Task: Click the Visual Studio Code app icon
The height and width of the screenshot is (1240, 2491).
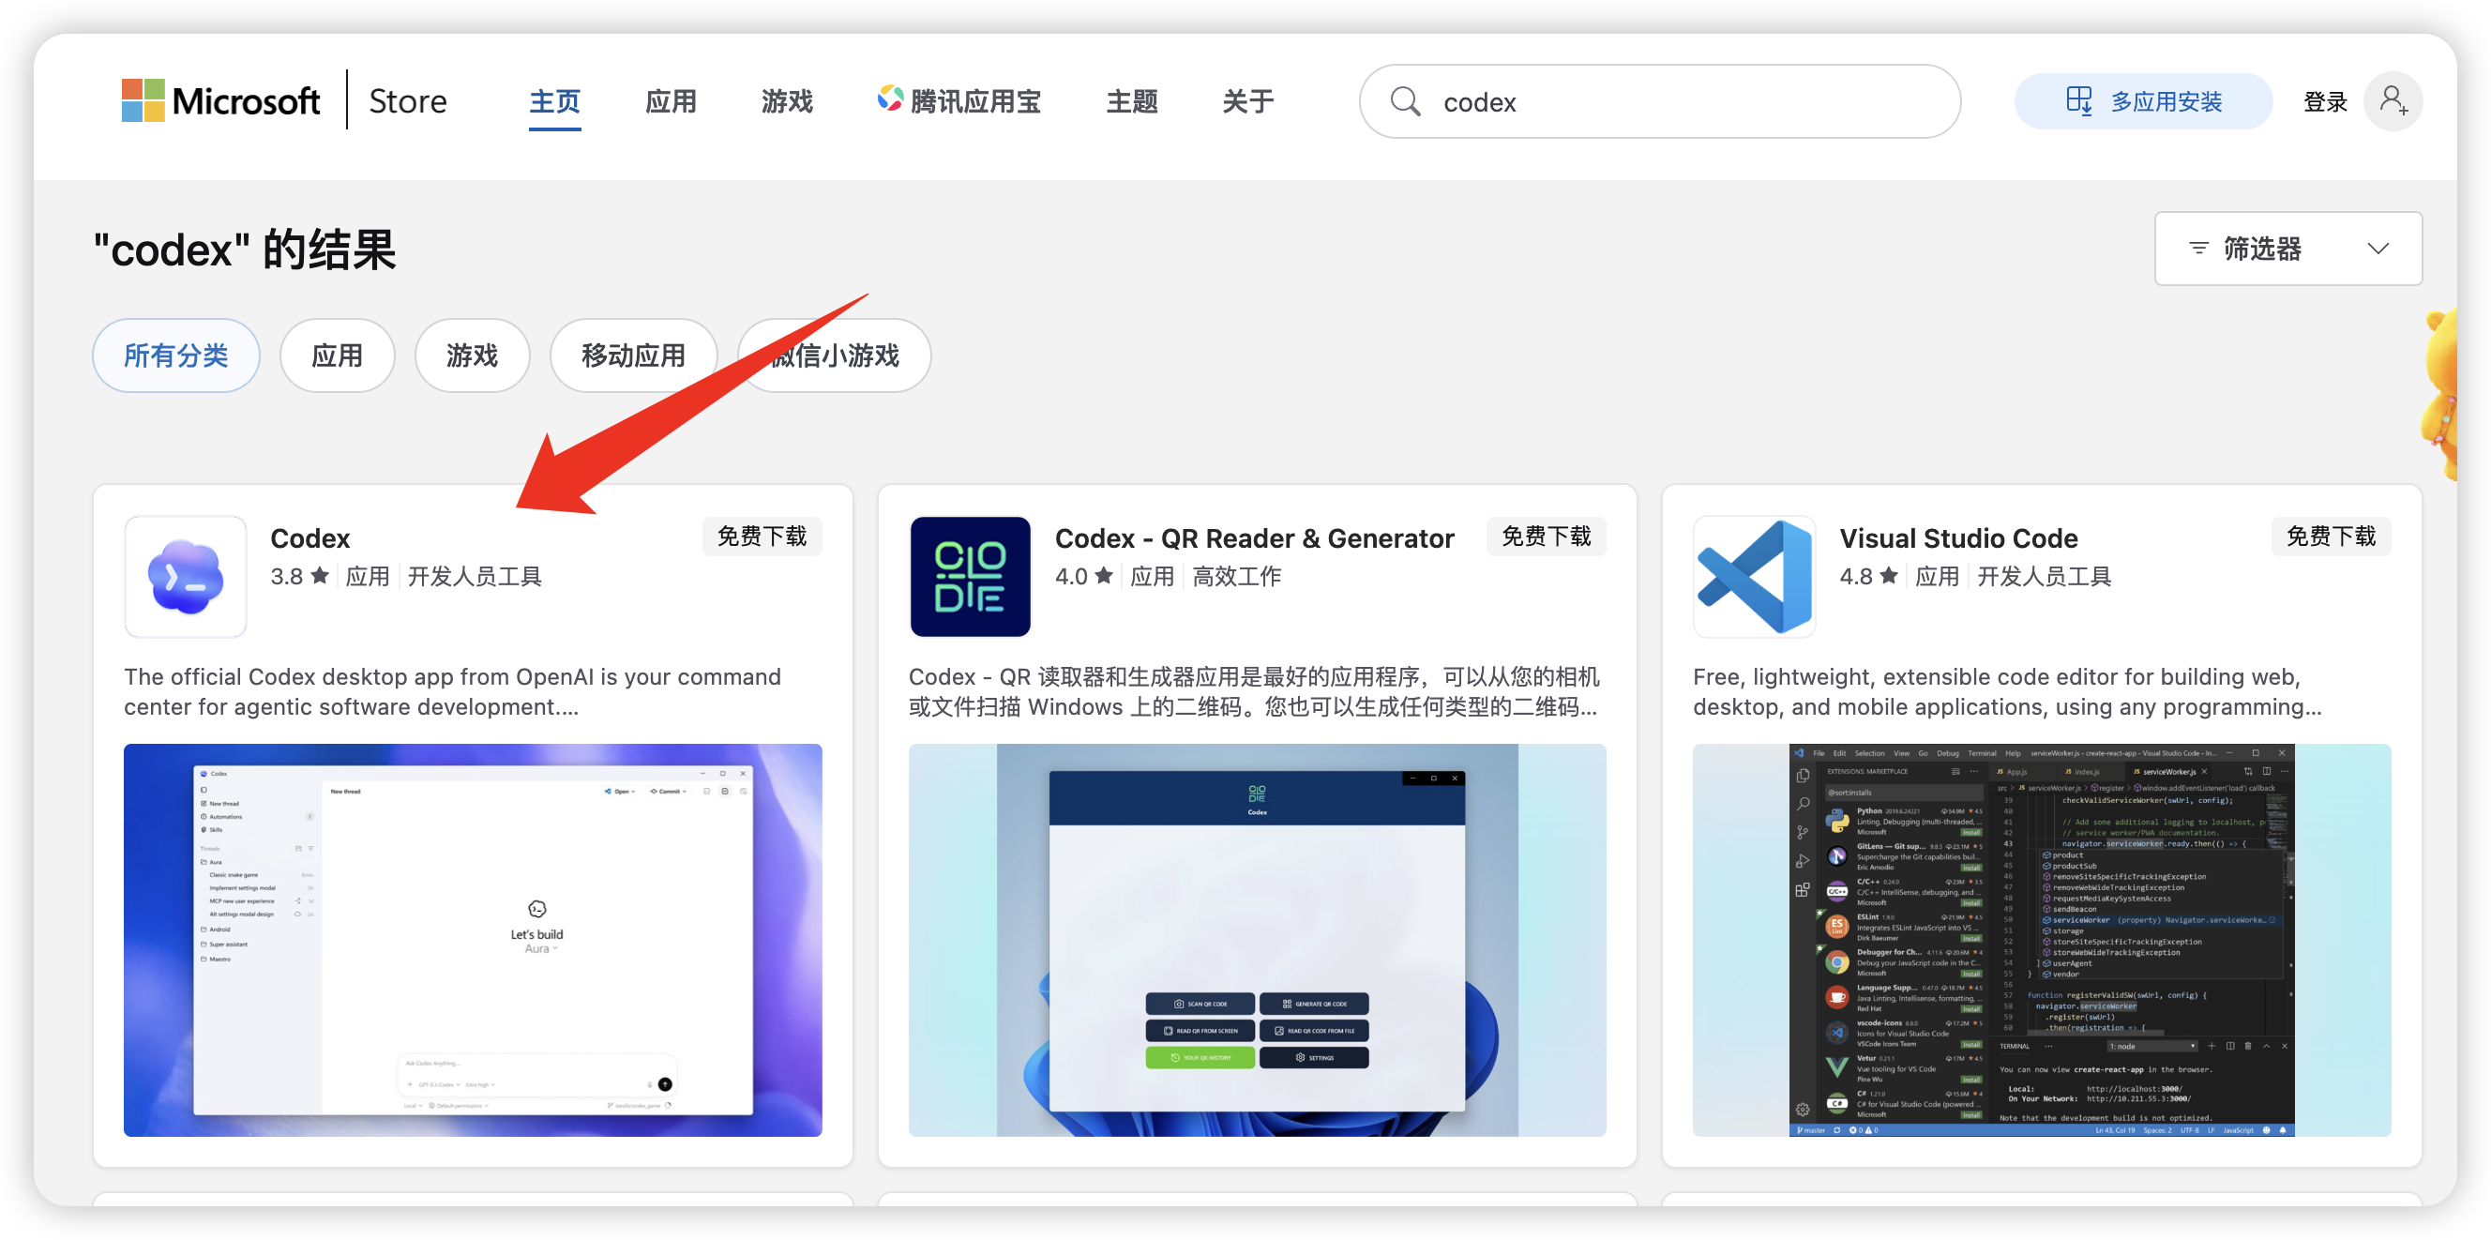Action: click(x=1754, y=577)
